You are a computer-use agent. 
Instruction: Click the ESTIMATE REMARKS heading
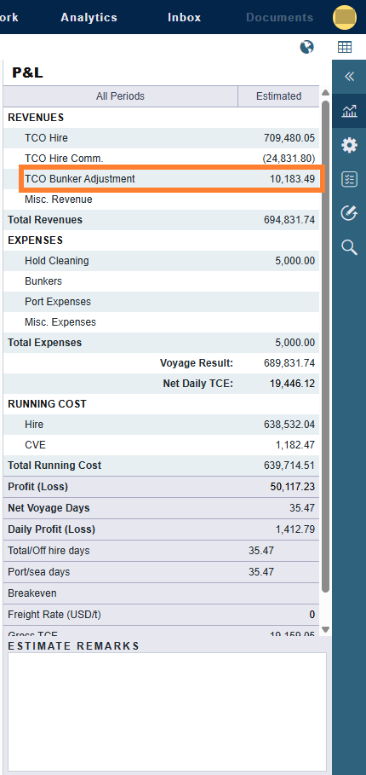click(74, 646)
